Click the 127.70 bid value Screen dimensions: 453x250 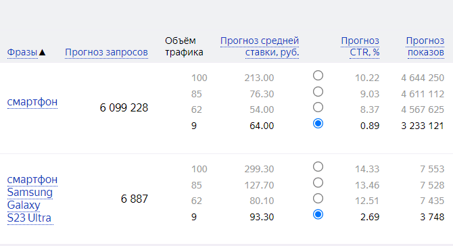(x=259, y=185)
